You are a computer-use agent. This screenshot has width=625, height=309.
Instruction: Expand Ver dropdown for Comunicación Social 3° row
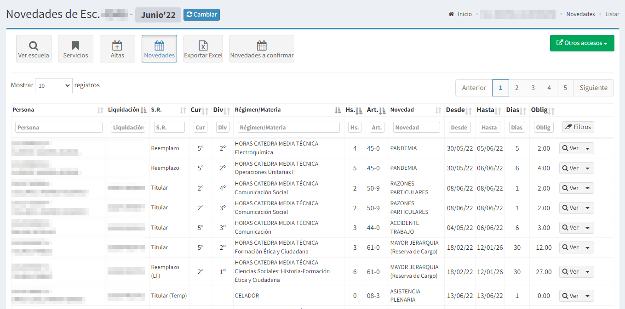click(588, 208)
